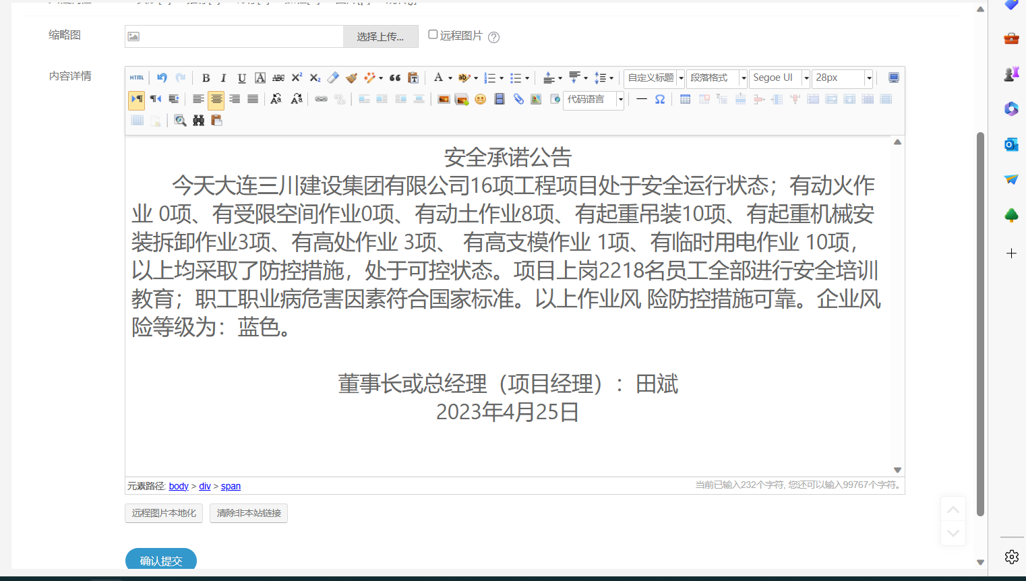Open multiple image upload dialog
The image size is (1026, 581).
pyautogui.click(x=462, y=100)
